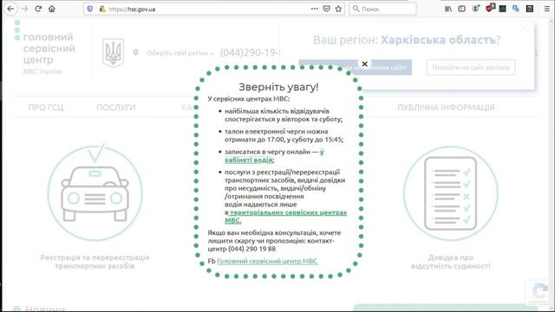Open Реєстрація та перереєстрація транспортних засобів
The image size is (555, 312).
[95, 262]
